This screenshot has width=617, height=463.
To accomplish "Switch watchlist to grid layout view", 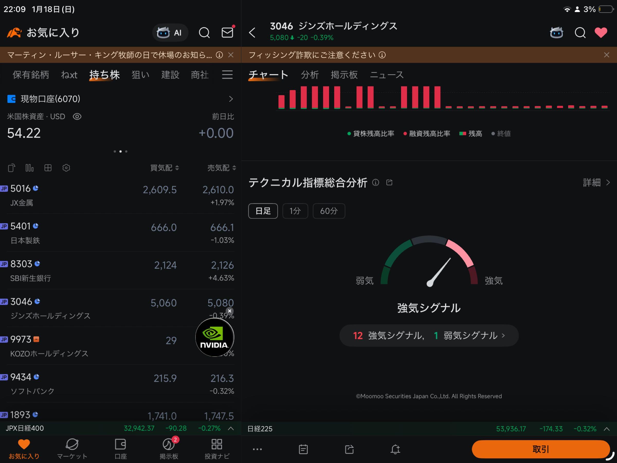I will coord(48,168).
